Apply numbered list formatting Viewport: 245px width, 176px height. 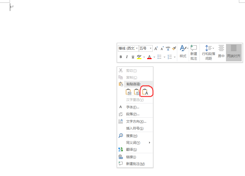click(170, 57)
